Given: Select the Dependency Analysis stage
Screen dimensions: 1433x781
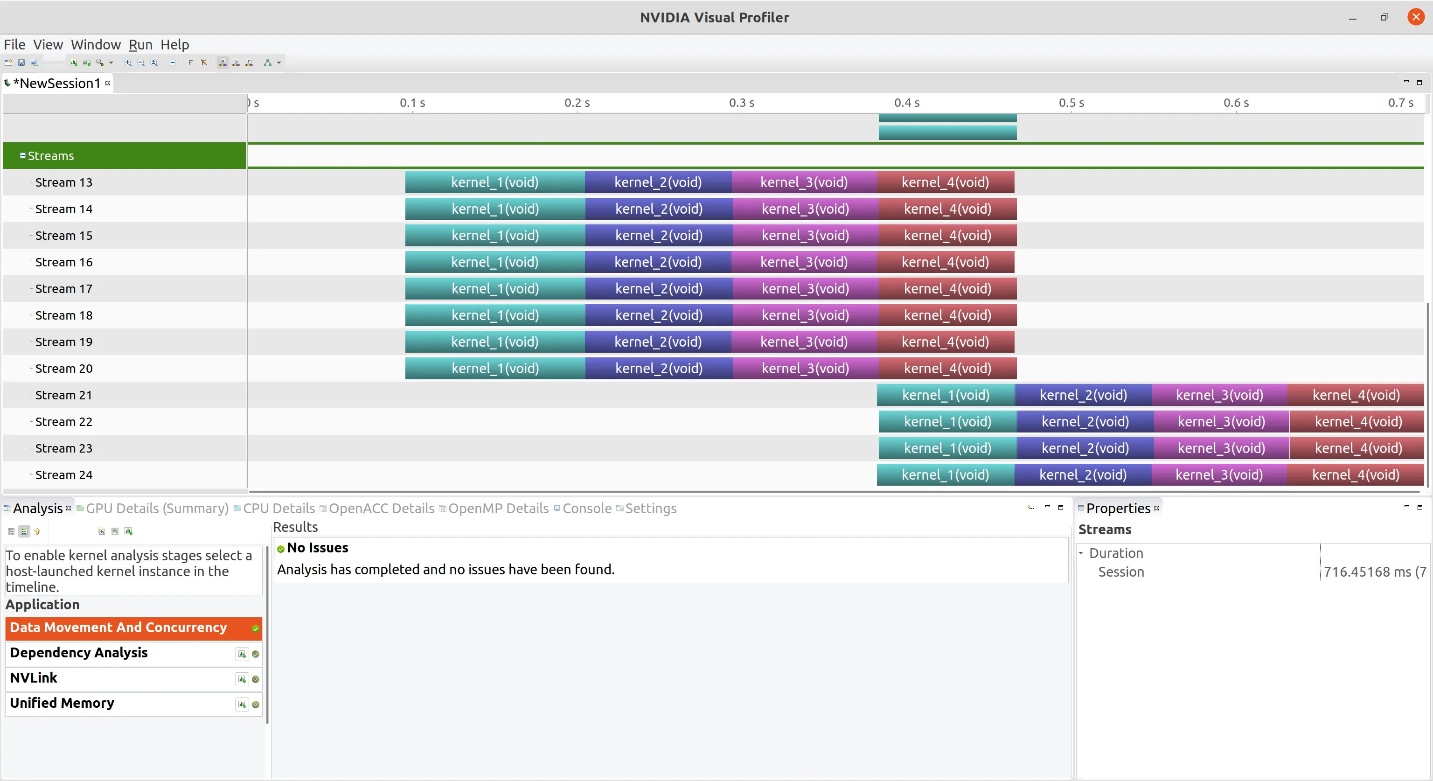Looking at the screenshot, I should (x=133, y=653).
